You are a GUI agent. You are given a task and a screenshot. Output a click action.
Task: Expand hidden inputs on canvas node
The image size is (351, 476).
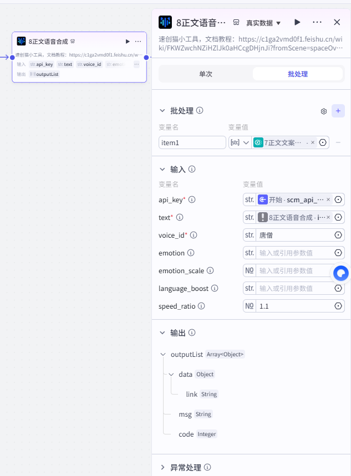137,64
